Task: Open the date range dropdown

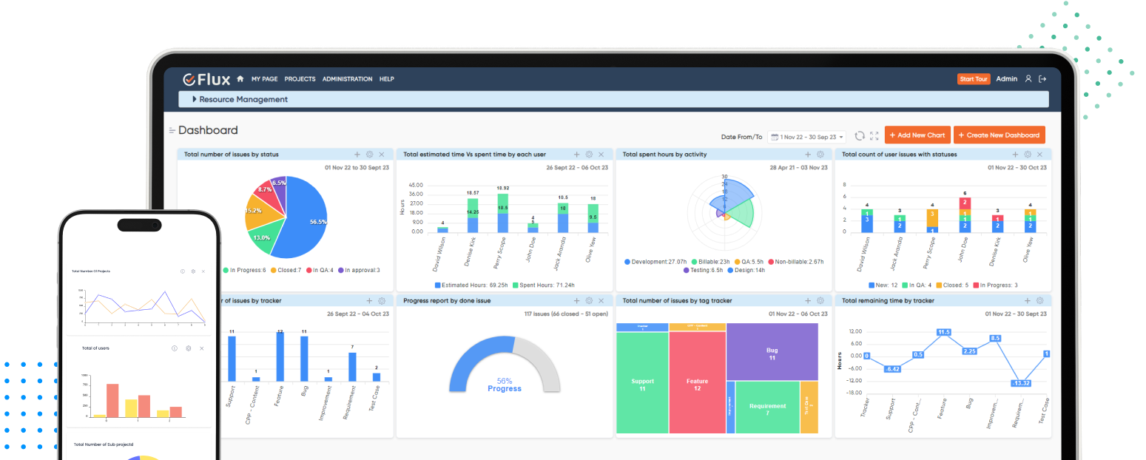Action: 806,136
